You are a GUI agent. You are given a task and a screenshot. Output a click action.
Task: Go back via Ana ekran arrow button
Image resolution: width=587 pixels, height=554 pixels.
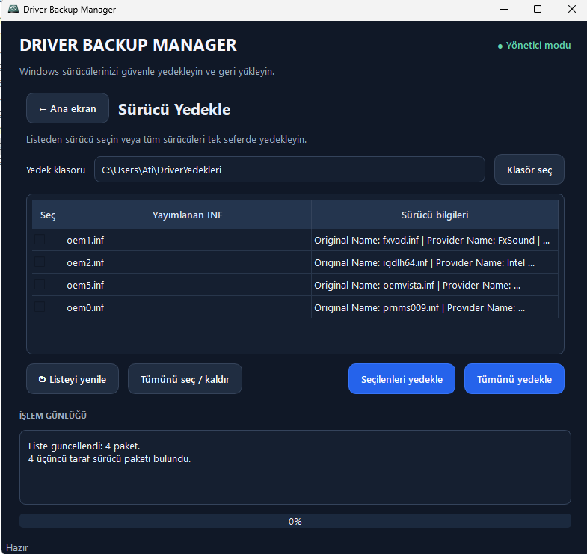67,108
